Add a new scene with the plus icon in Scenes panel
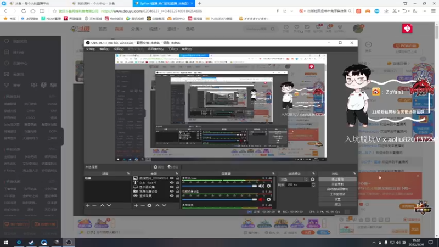The image size is (439, 247). pos(88,205)
